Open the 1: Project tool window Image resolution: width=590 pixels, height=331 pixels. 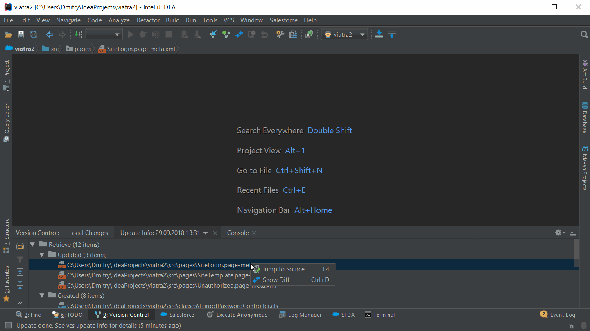[x=7, y=76]
